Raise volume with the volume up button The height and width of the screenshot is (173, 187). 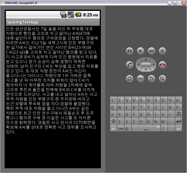151,51
